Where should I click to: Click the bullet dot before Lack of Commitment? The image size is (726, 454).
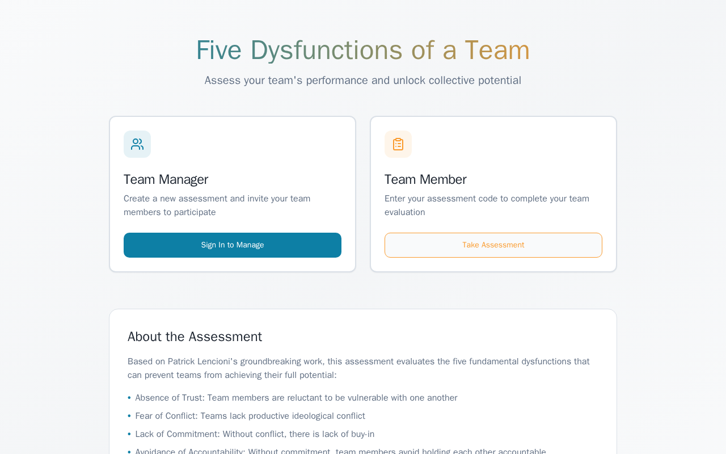tap(129, 434)
